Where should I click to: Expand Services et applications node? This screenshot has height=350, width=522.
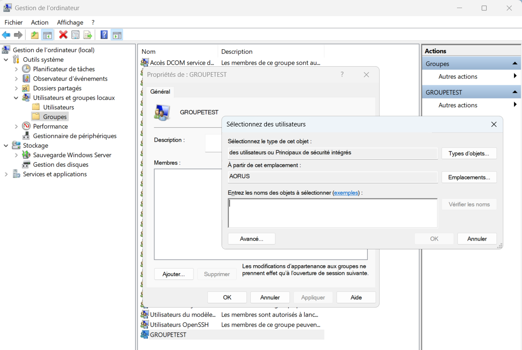[x=6, y=174]
